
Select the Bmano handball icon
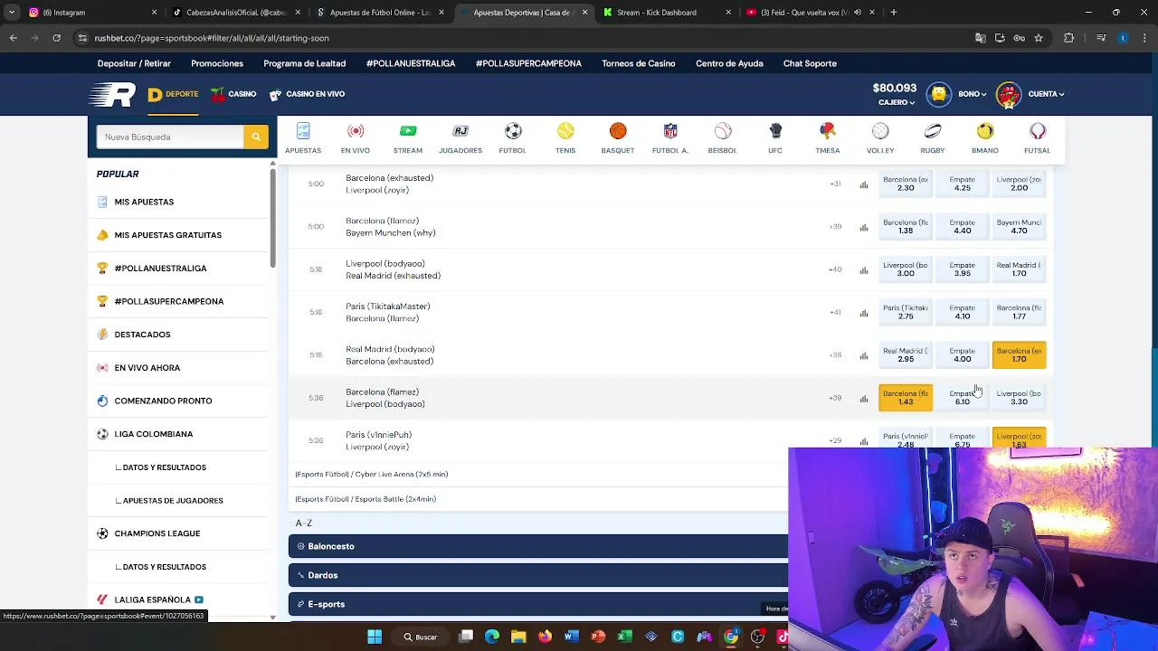[x=985, y=131]
